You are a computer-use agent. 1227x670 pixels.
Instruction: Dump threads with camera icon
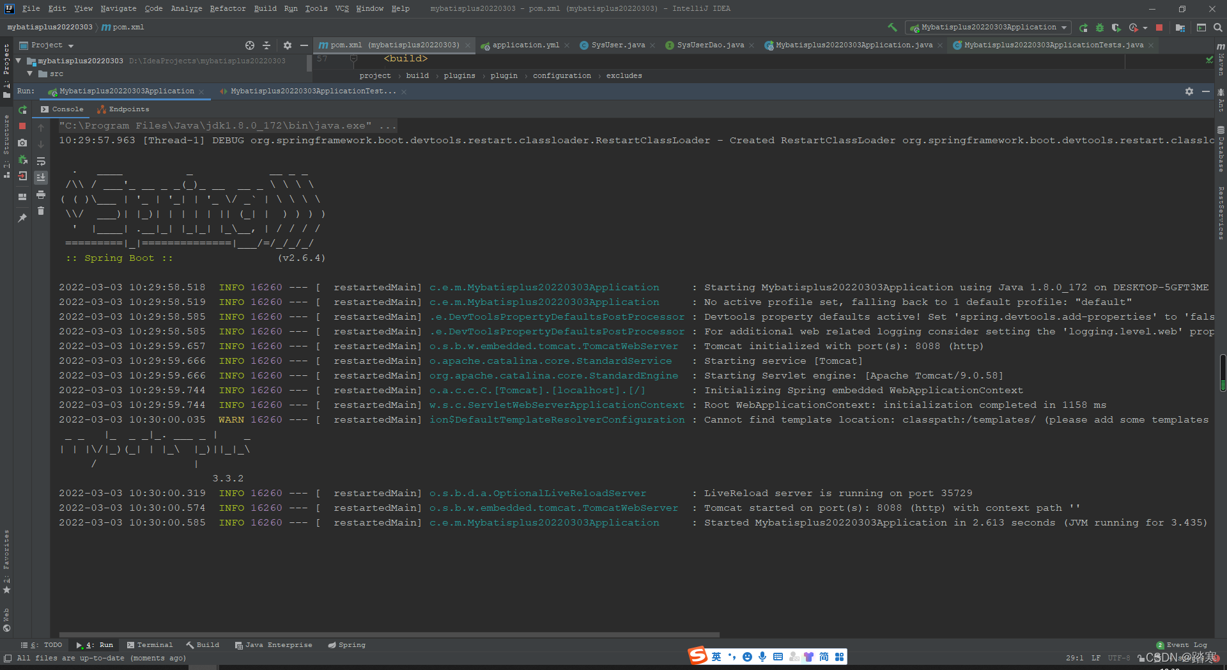coord(23,143)
